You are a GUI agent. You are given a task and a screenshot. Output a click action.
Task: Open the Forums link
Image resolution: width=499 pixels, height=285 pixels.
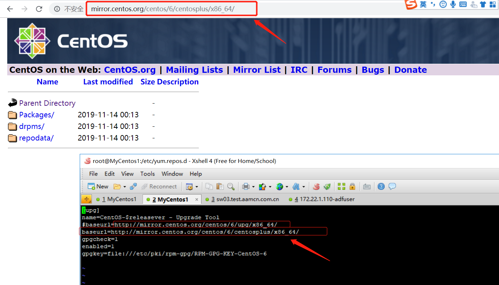pos(334,70)
